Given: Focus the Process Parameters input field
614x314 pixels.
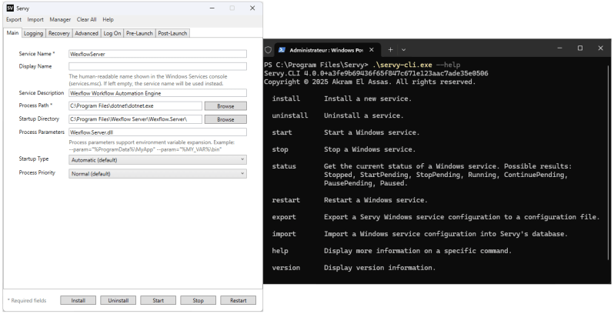Looking at the screenshot, I should (x=158, y=132).
